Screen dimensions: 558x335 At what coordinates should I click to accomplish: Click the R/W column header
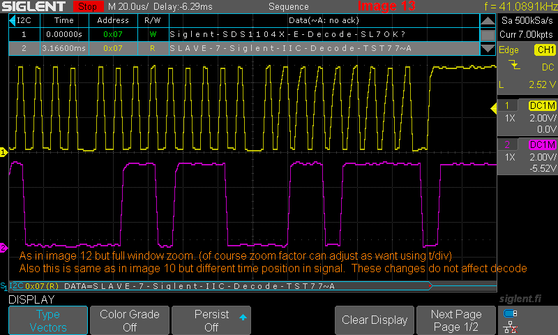point(153,20)
